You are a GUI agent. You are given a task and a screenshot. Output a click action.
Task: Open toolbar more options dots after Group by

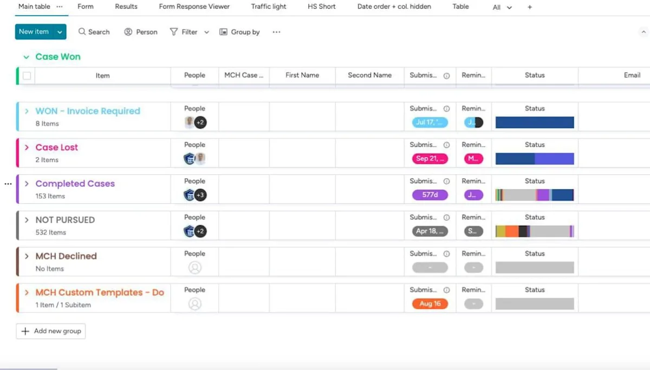[276, 32]
